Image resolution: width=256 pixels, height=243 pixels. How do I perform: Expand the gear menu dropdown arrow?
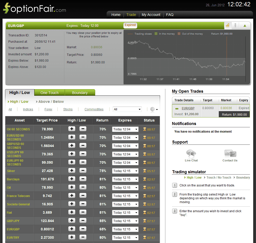tap(157, 109)
